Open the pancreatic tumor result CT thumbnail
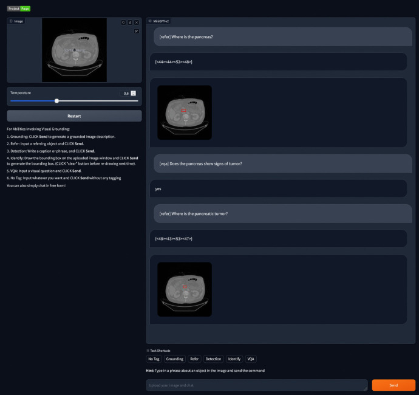419x395 pixels. click(x=185, y=289)
